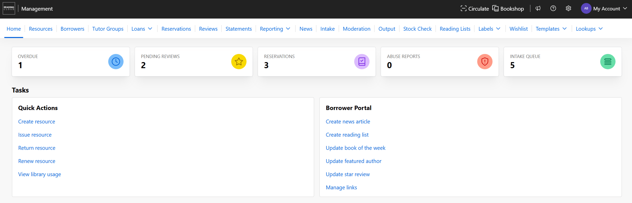Open announcements megaphone icon
This screenshot has width=632, height=203.
(538, 8)
